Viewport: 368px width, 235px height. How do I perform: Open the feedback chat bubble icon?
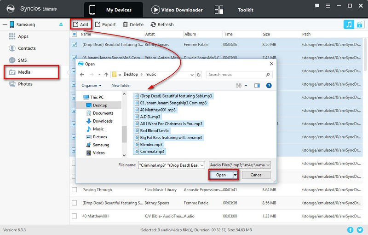pyautogui.click(x=317, y=6)
